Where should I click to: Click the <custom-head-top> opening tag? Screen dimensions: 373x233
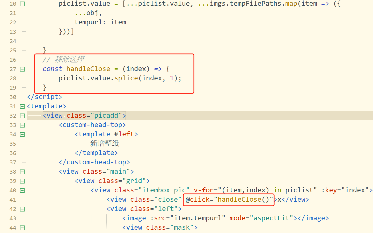pyautogui.click(x=92, y=125)
